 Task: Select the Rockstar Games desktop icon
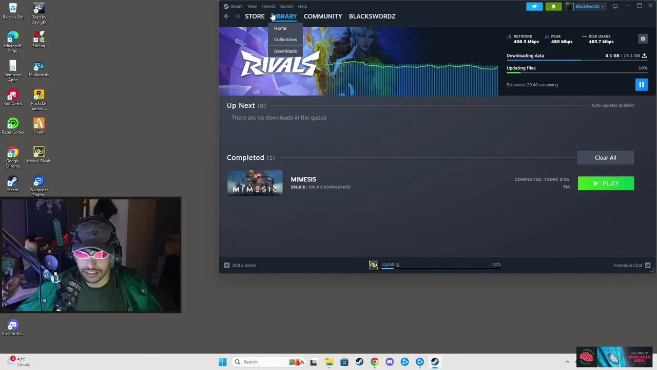38,100
